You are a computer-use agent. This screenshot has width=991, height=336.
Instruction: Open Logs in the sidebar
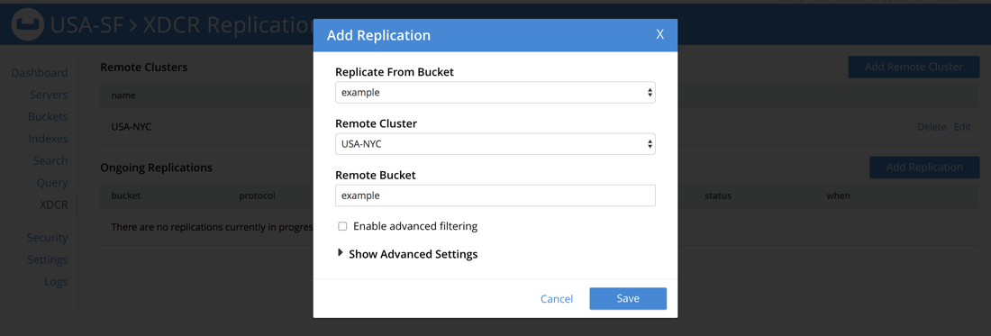coord(56,282)
